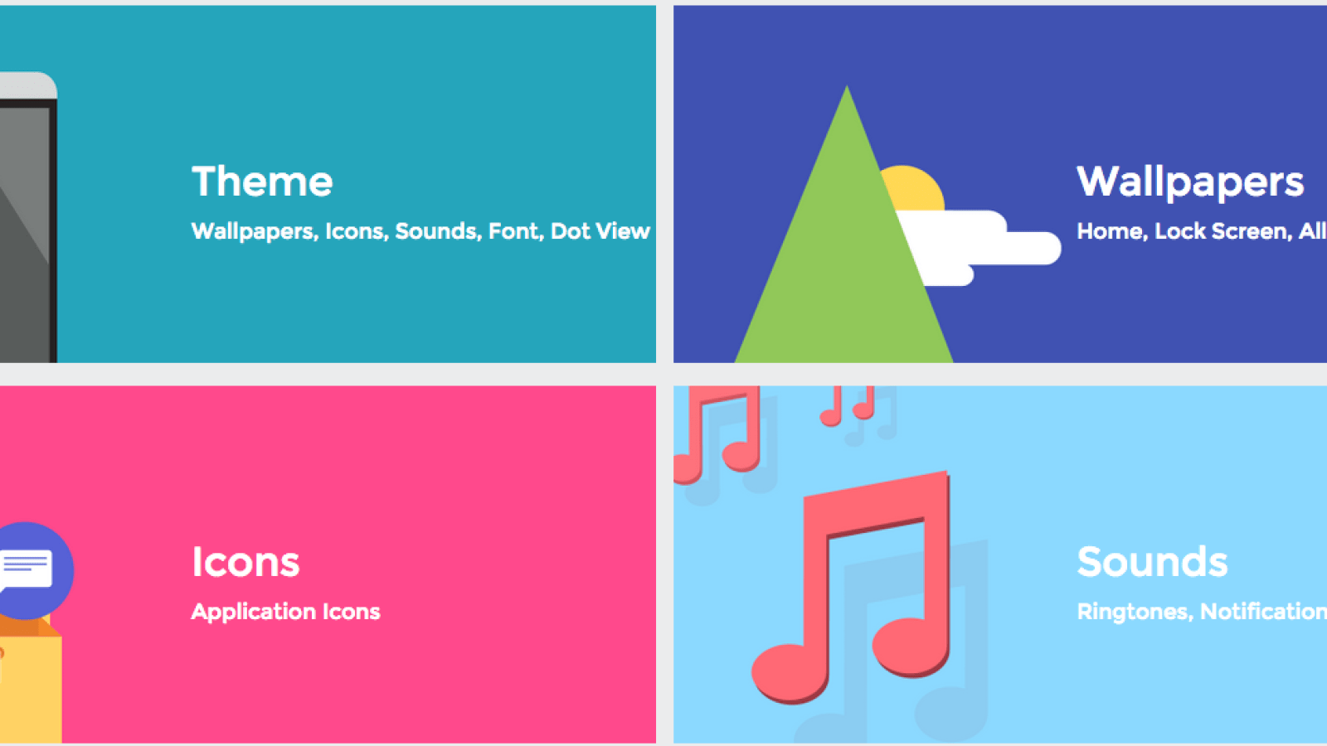Open the Theme category heading

(262, 182)
